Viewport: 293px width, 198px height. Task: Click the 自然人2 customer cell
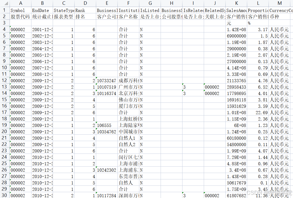128,145
